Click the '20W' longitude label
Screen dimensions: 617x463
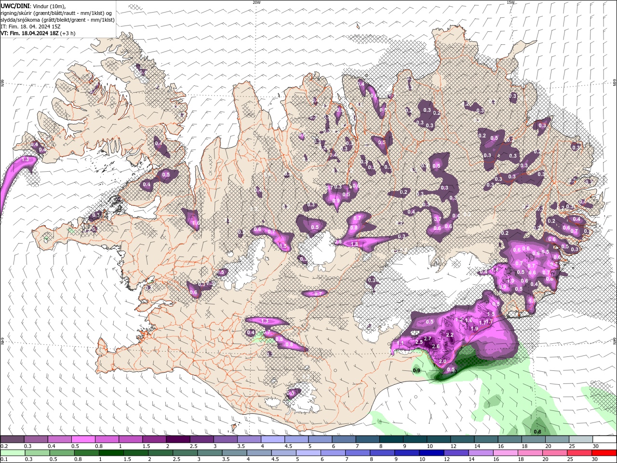tap(256, 2)
